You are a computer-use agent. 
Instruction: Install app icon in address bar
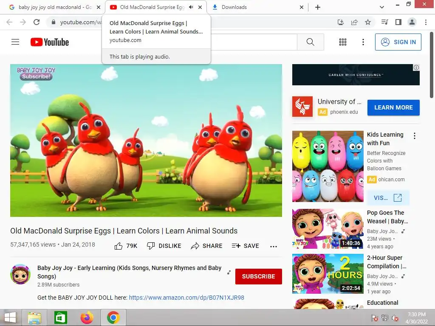pos(340,22)
